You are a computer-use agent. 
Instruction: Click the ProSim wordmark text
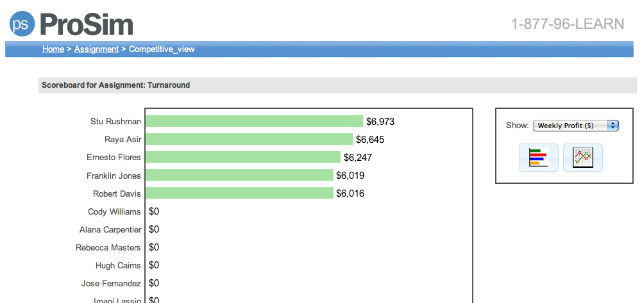87,25
